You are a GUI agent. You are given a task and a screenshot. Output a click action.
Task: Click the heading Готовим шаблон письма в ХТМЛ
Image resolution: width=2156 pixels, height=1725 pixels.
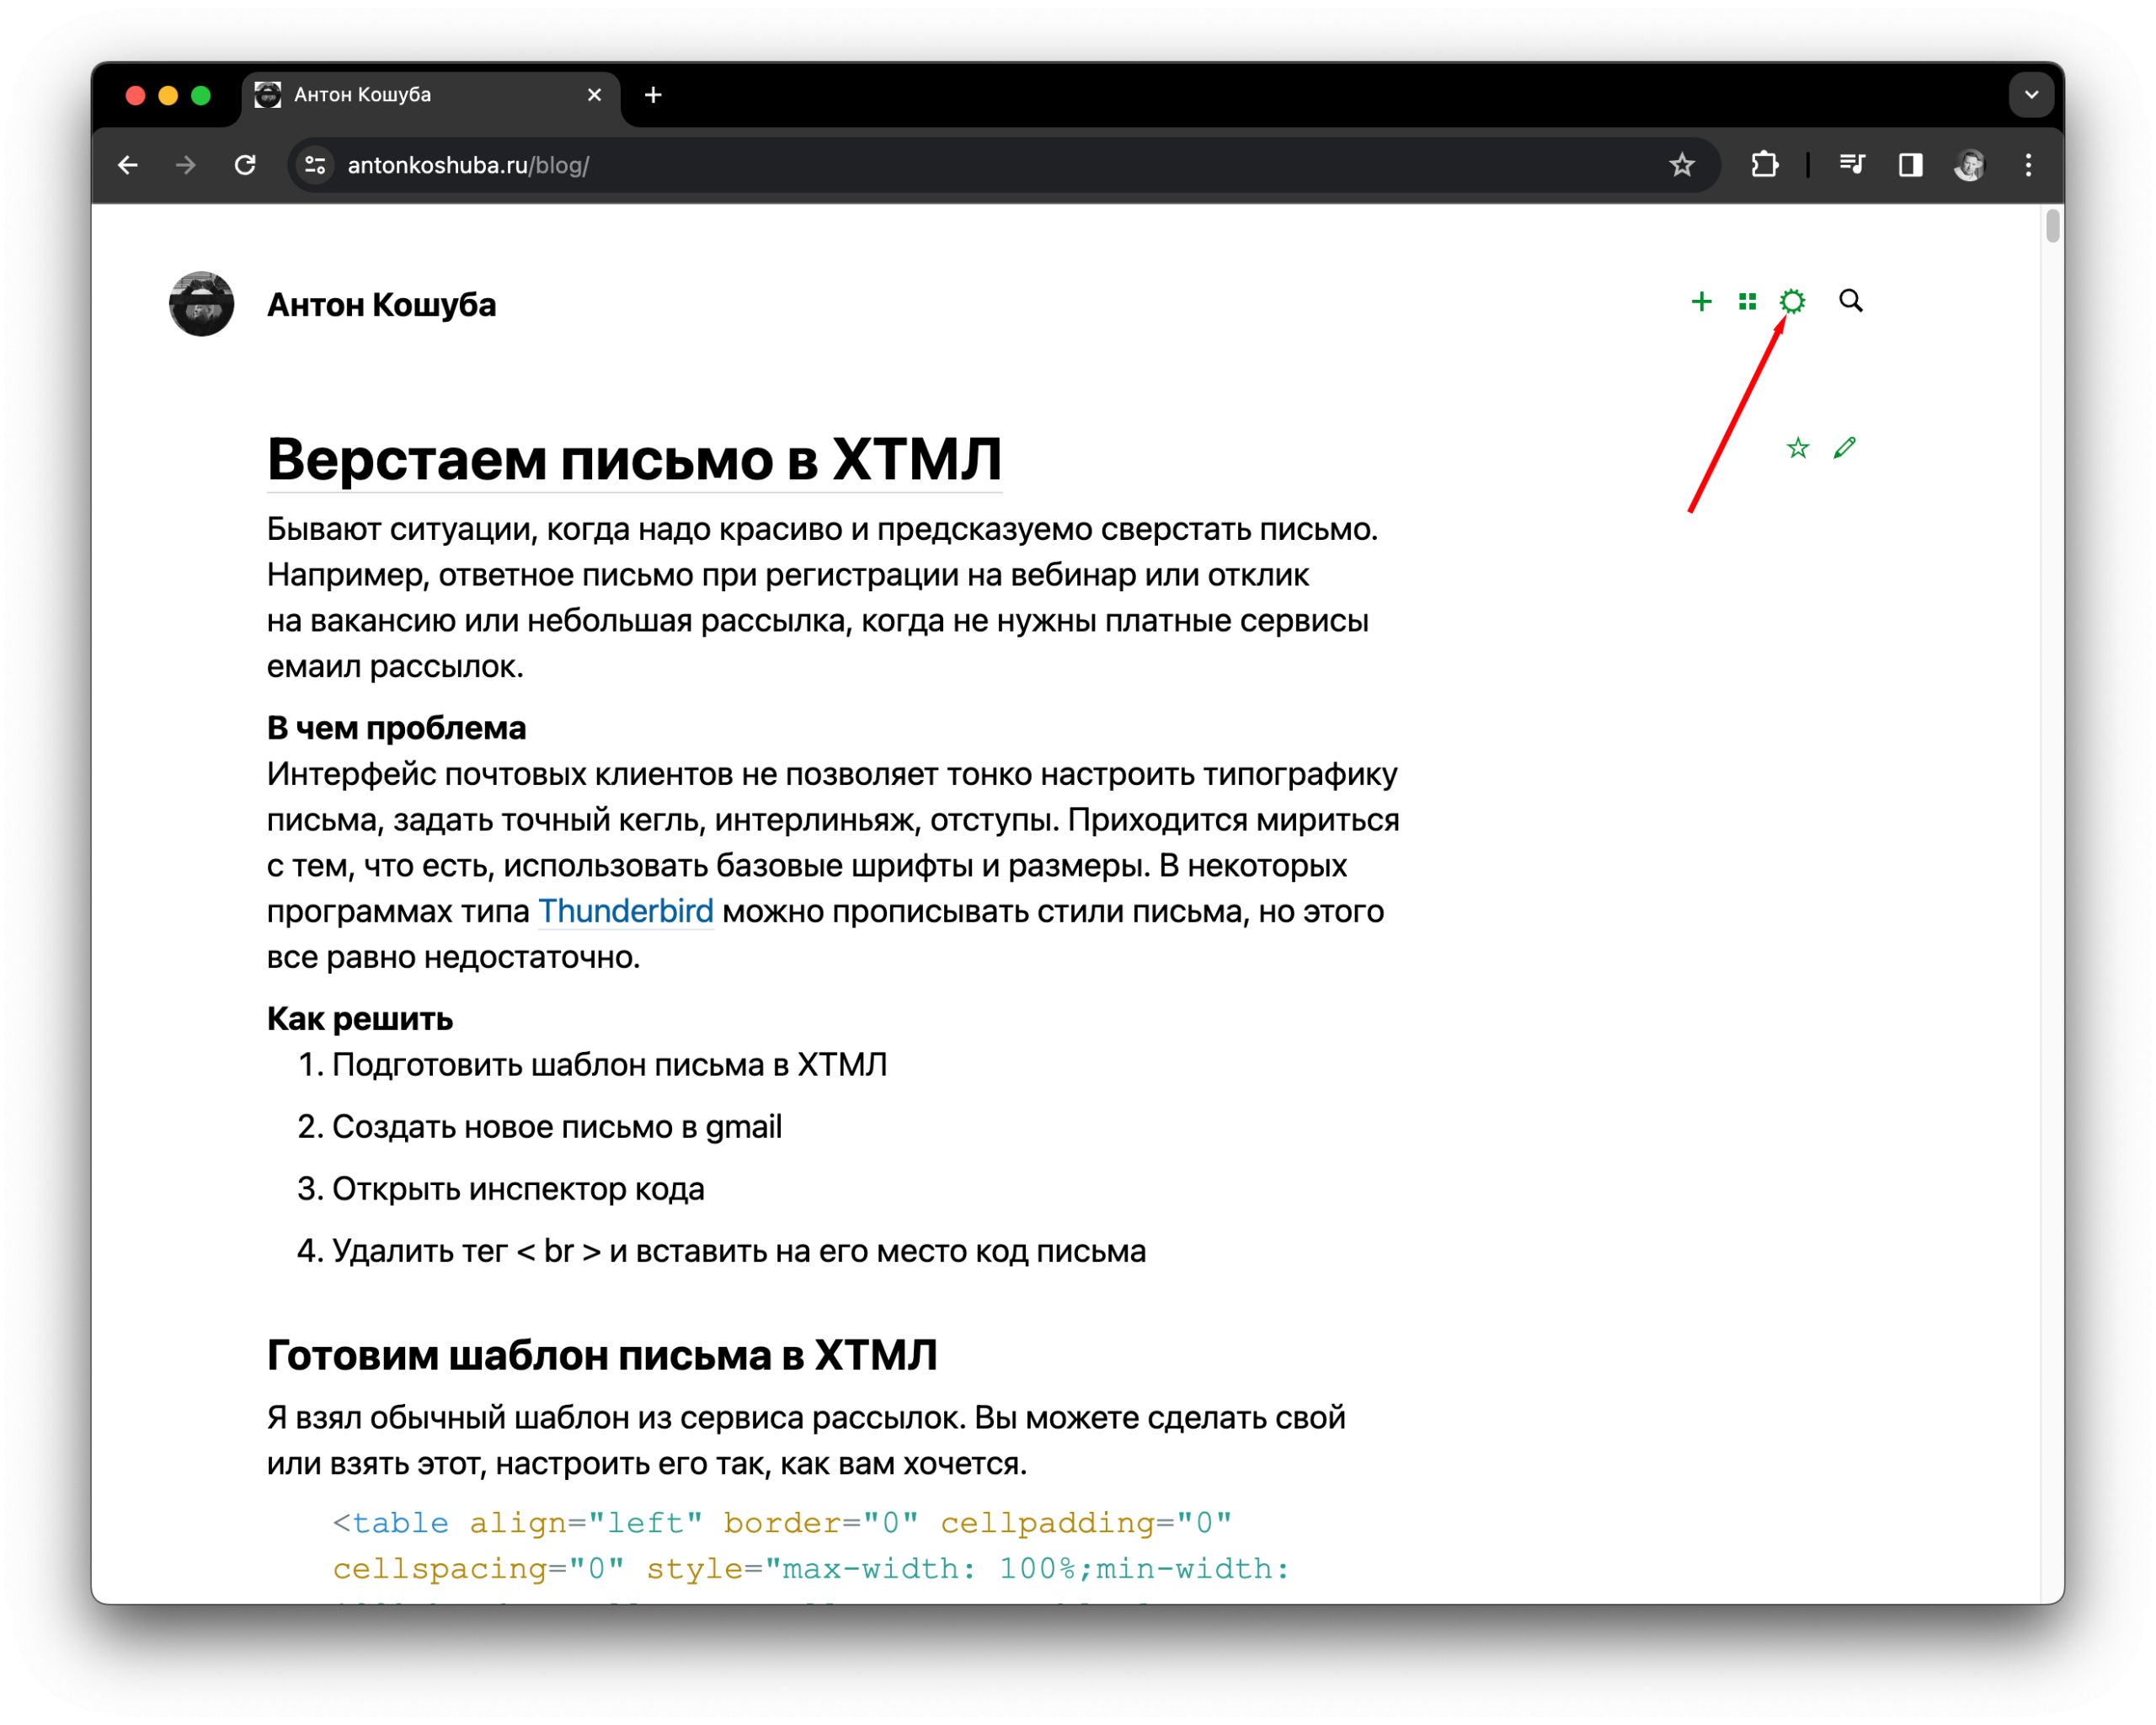click(x=602, y=1356)
